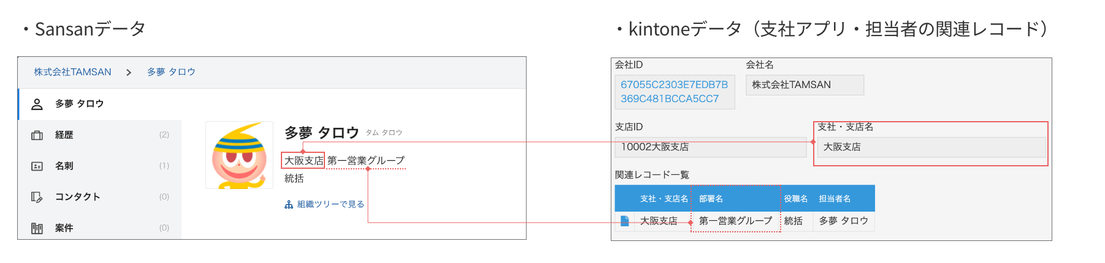1105x263 pixels.
Task: Click the 多夢 タロウ breadcrumb link
Action: [171, 72]
